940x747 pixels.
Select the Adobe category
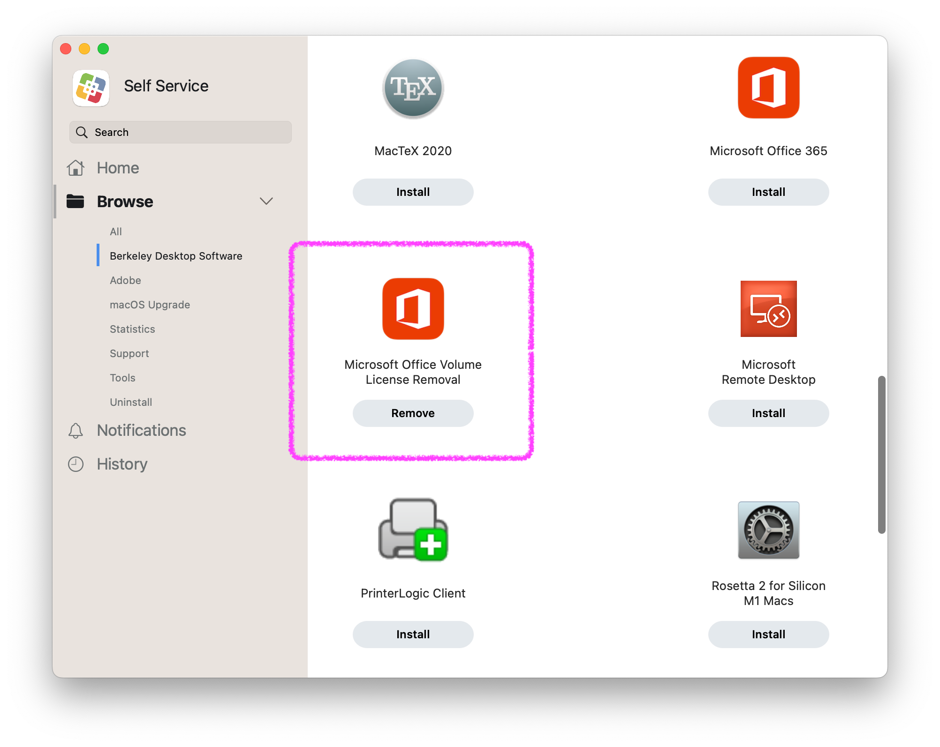125,280
